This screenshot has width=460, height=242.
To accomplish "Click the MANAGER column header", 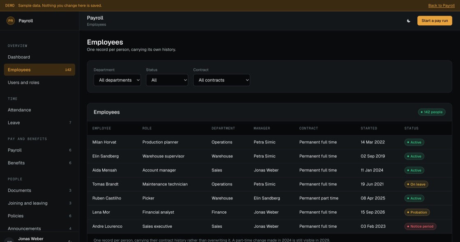I will (x=262, y=128).
